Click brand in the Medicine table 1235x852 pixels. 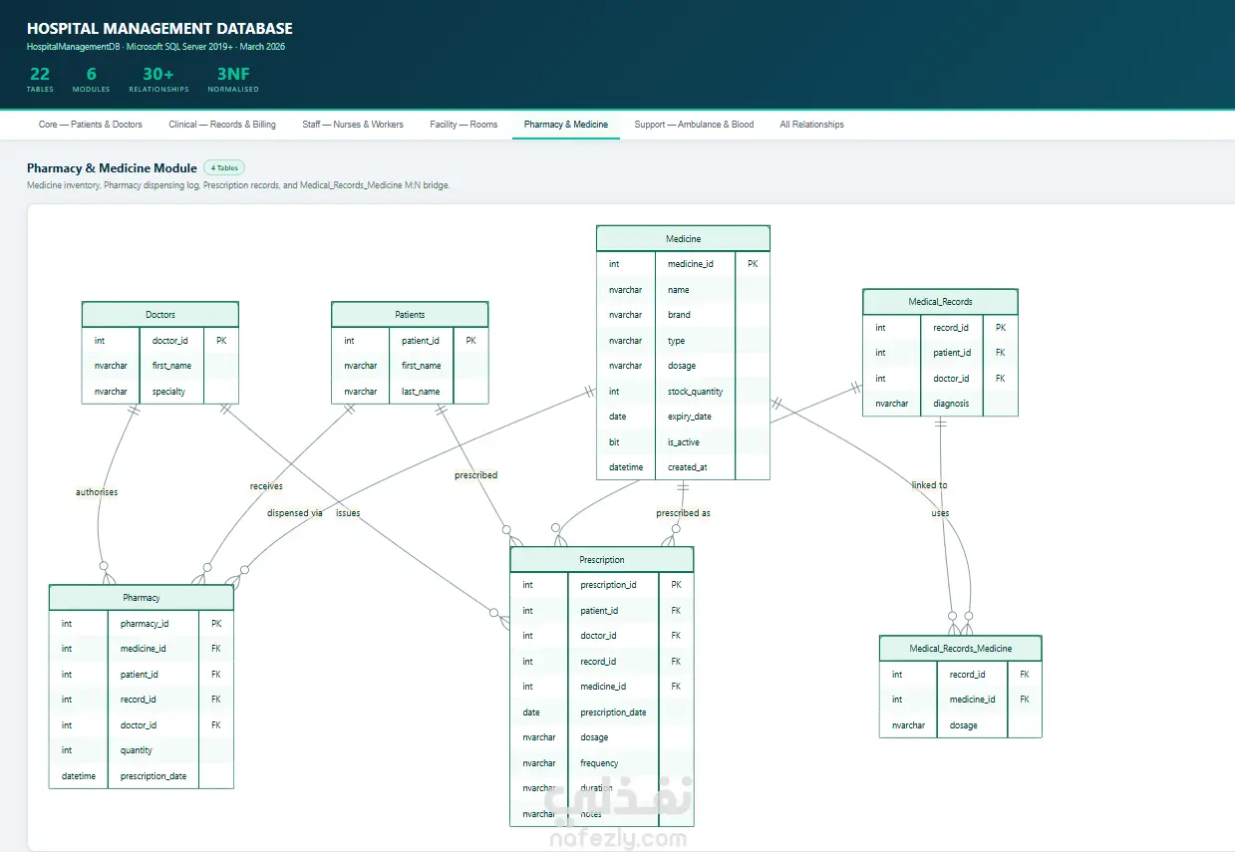pos(679,315)
